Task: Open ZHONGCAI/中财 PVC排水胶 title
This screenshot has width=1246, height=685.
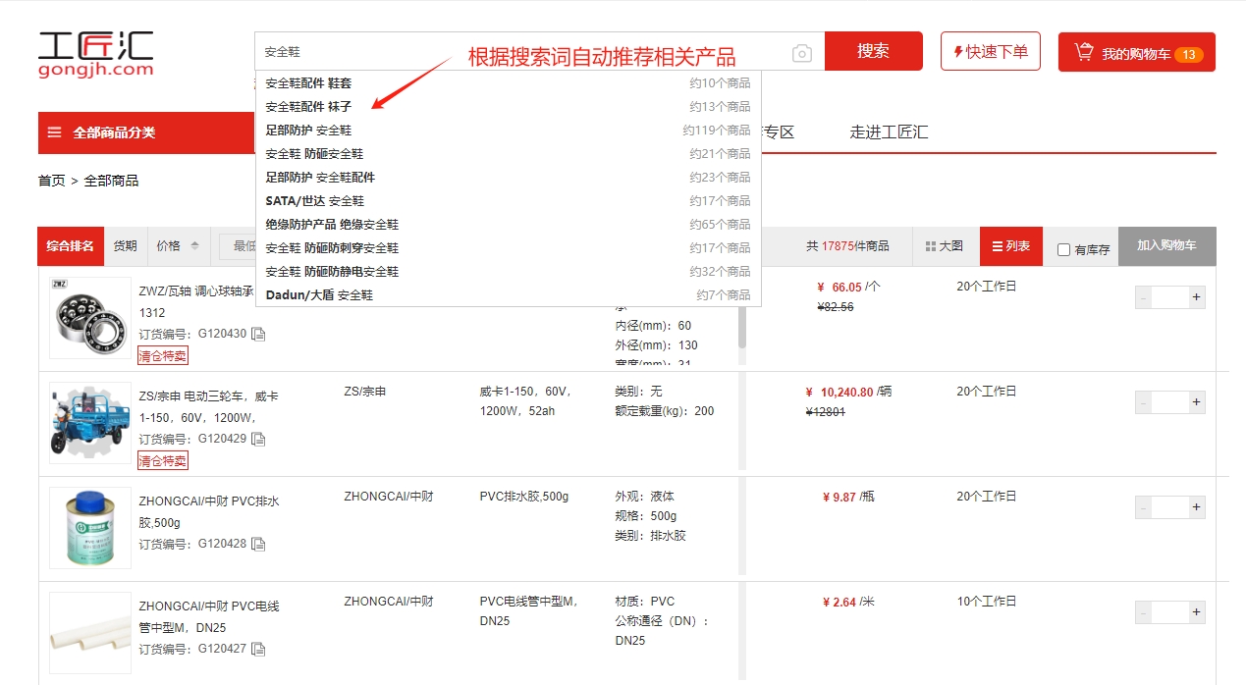Action: click(208, 511)
